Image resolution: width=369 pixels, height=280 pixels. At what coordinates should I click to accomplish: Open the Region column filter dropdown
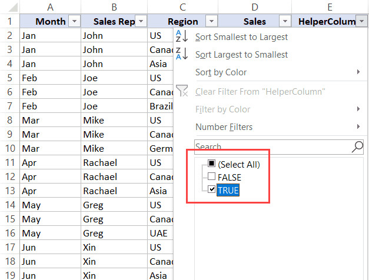[211, 22]
